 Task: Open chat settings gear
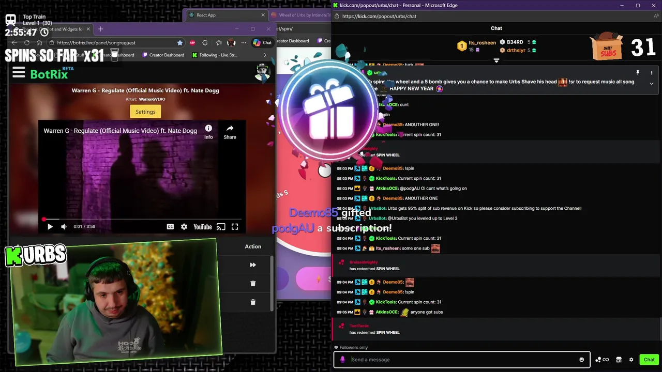[x=631, y=360]
